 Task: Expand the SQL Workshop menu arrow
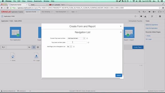[x=52, y=12]
